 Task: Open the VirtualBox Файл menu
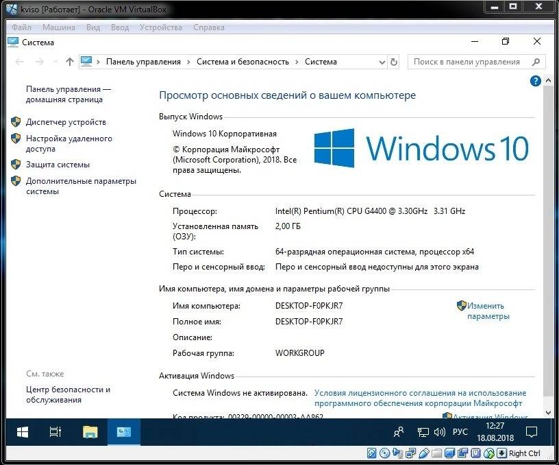(x=21, y=27)
